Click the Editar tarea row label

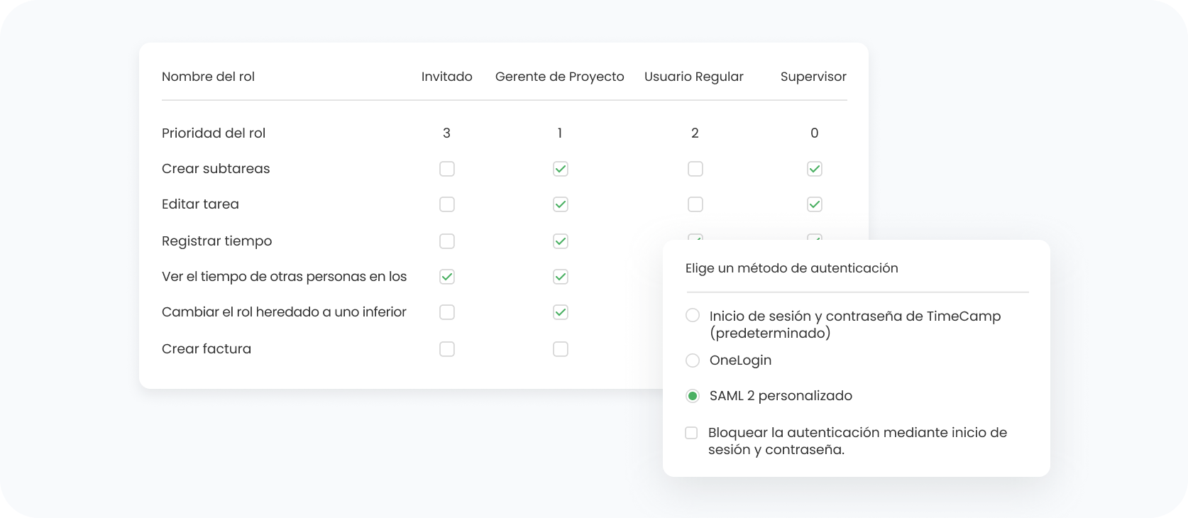(200, 204)
